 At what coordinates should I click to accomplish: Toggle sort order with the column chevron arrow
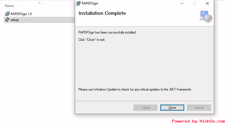pos(39,3)
